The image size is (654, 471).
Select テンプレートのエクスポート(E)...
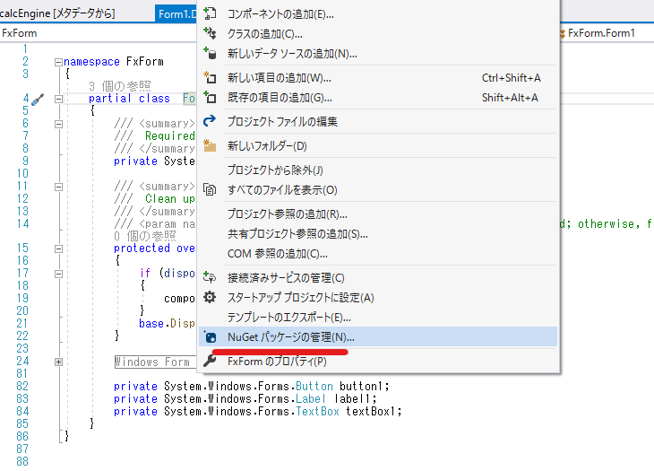tap(378, 318)
